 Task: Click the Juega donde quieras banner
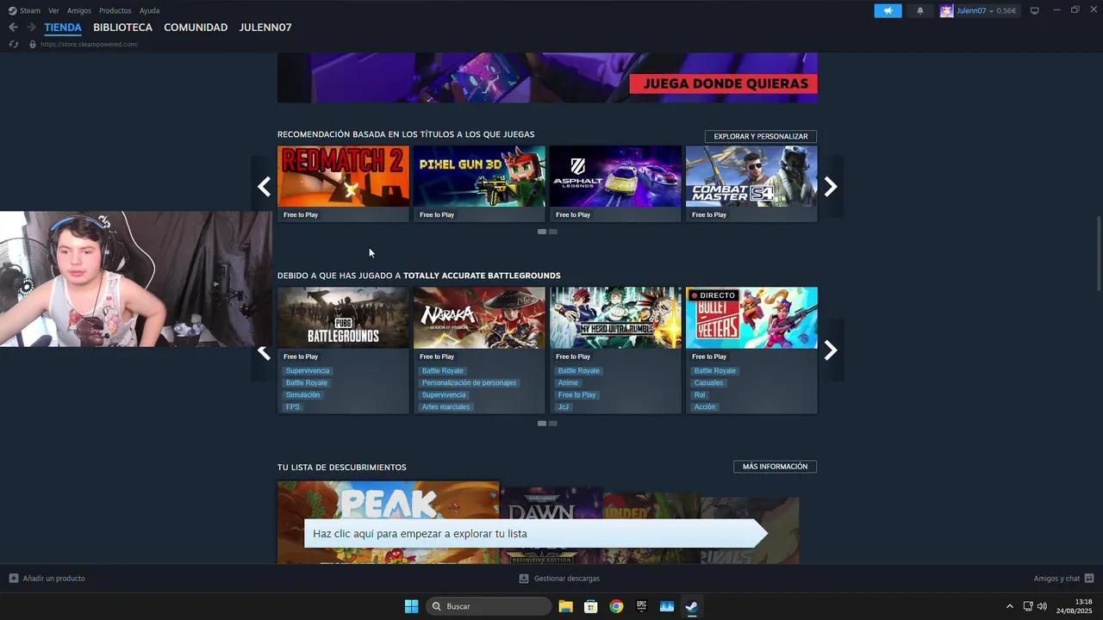(547, 77)
